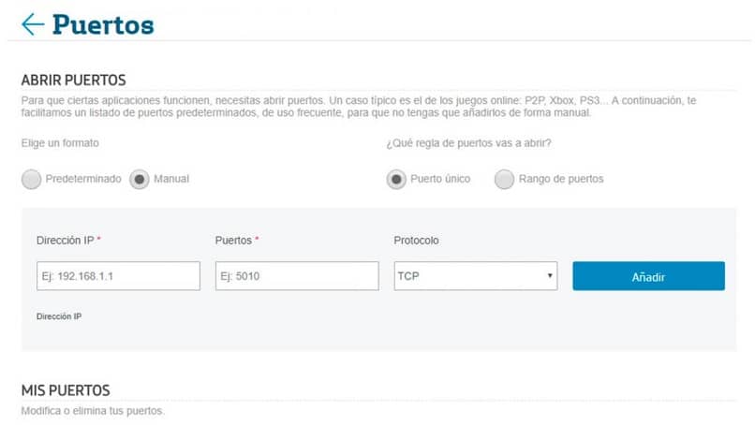755x425 pixels.
Task: Click the 'Elige un formato' label
Action: 60,142
